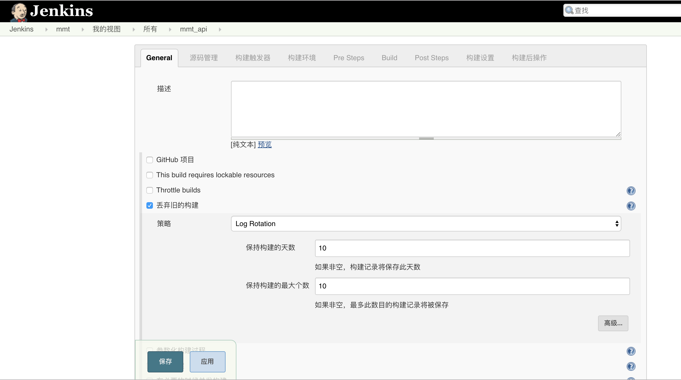This screenshot has width=681, height=380.
Task: Click the textarea corner resize grip
Action: 618,134
